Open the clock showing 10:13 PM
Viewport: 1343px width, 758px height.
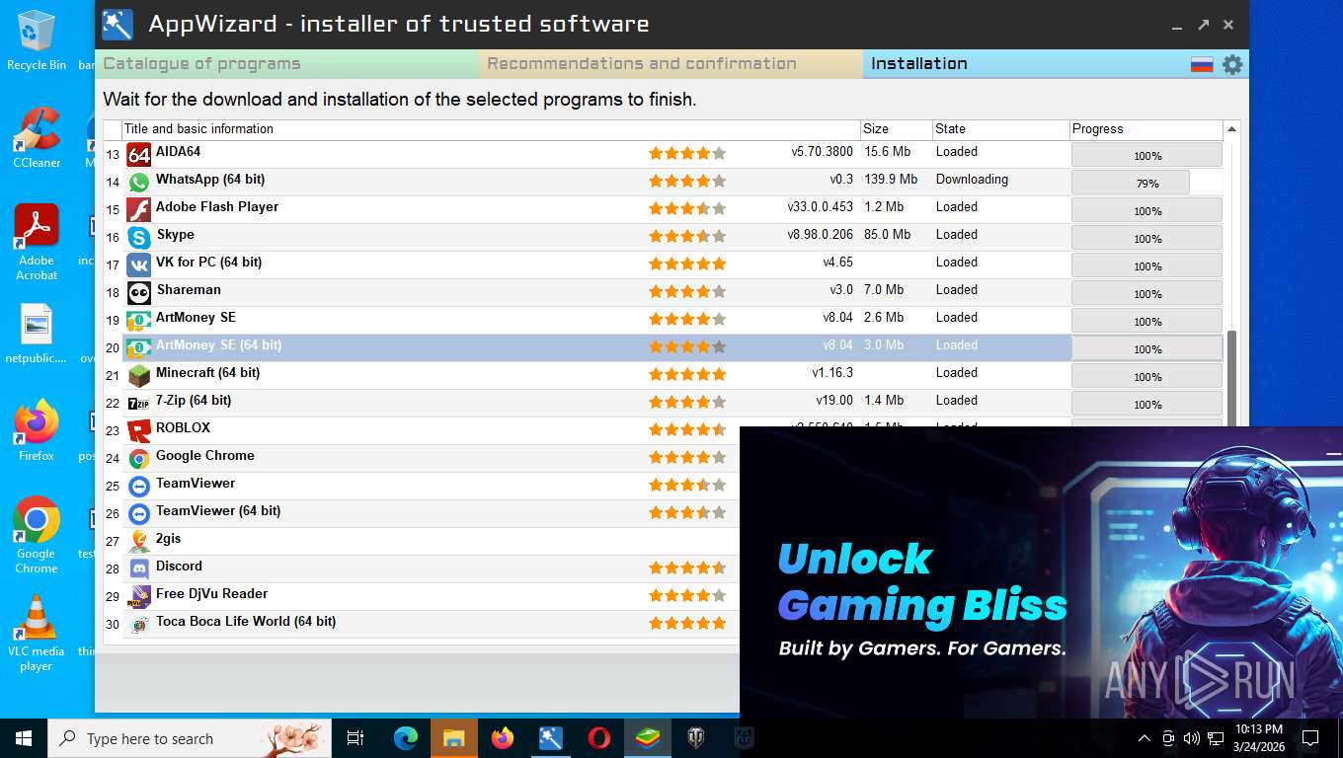[1258, 738]
